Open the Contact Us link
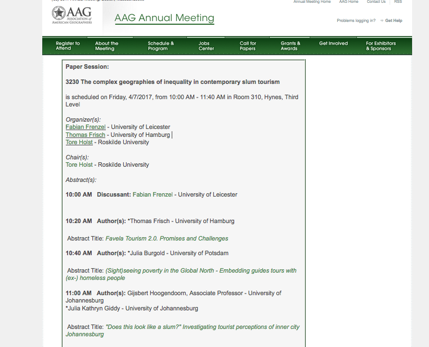429x347 pixels. point(376,2)
